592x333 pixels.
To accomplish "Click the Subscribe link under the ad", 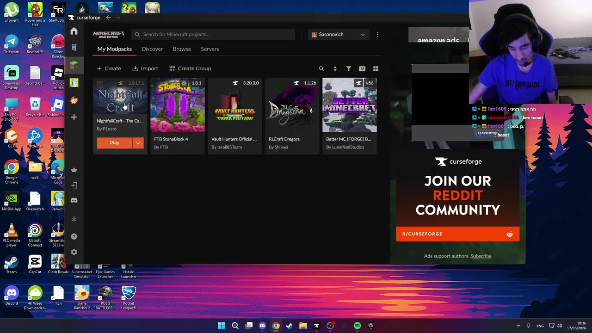I will tap(481, 256).
